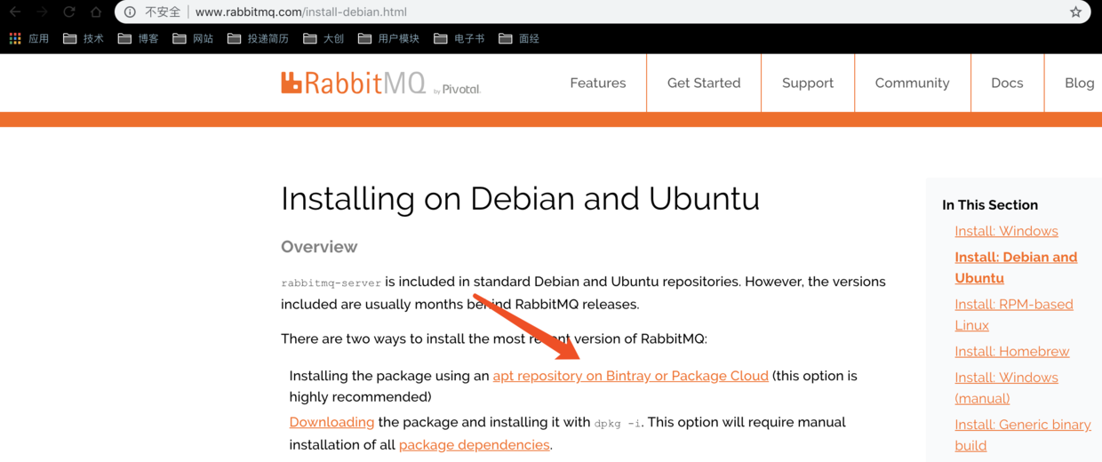The image size is (1102, 462).
Task: Open the 技术 bookmark folder
Action: (84, 39)
